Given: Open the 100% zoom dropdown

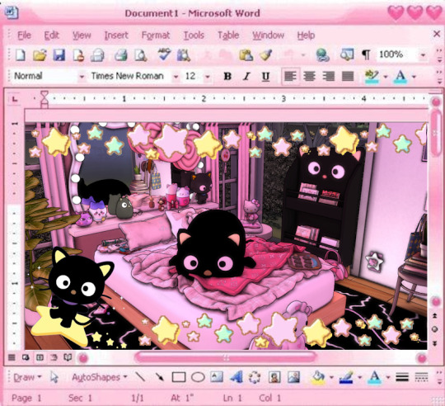Looking at the screenshot, I should click(423, 54).
